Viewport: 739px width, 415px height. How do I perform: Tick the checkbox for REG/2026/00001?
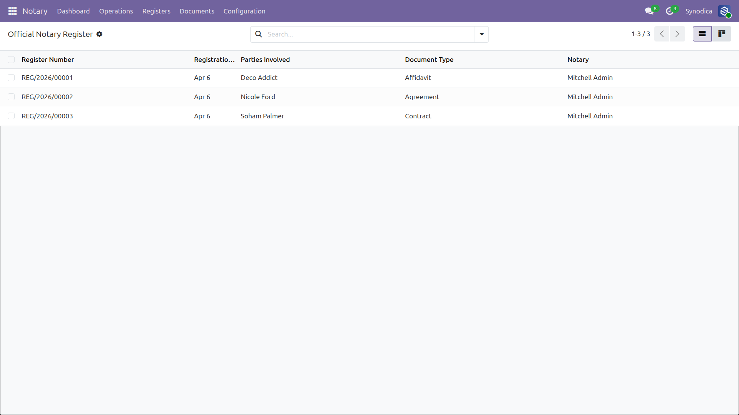coord(11,78)
